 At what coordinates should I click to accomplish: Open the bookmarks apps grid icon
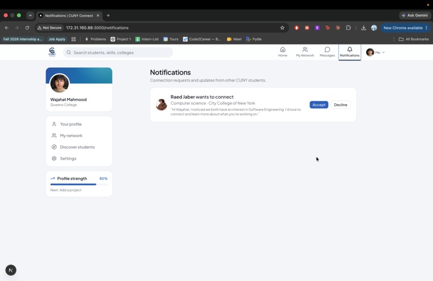coord(74,39)
